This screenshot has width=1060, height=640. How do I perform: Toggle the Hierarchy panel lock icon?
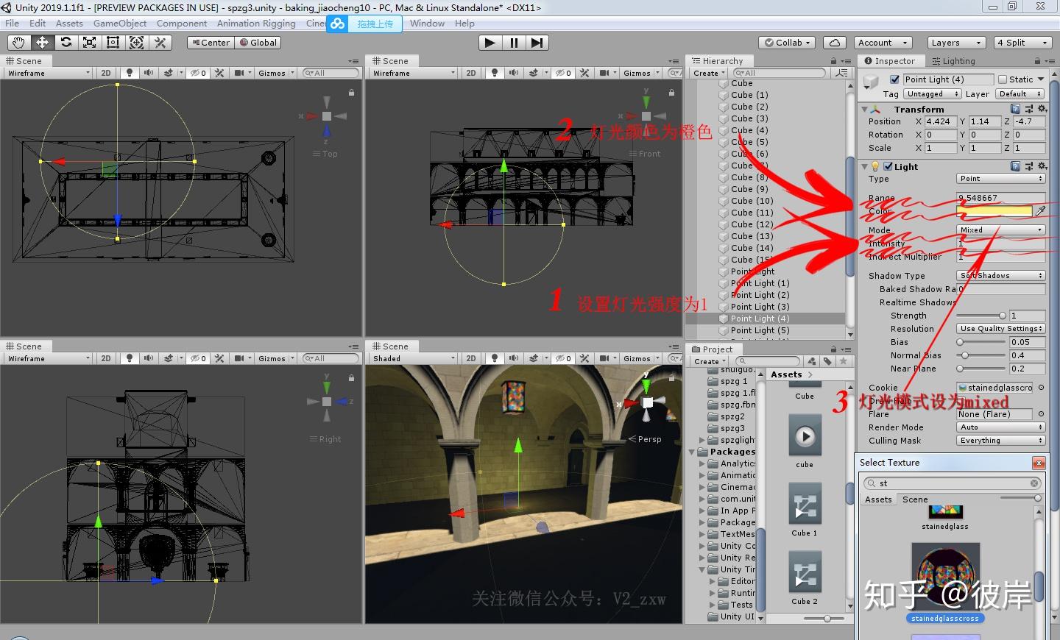coord(833,61)
